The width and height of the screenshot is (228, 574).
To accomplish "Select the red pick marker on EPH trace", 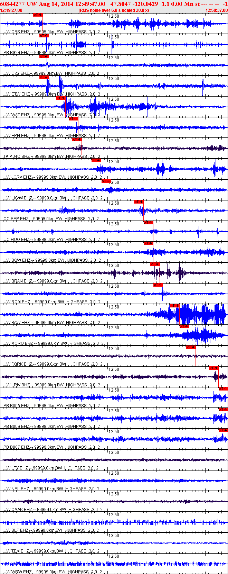I will pos(74,119).
